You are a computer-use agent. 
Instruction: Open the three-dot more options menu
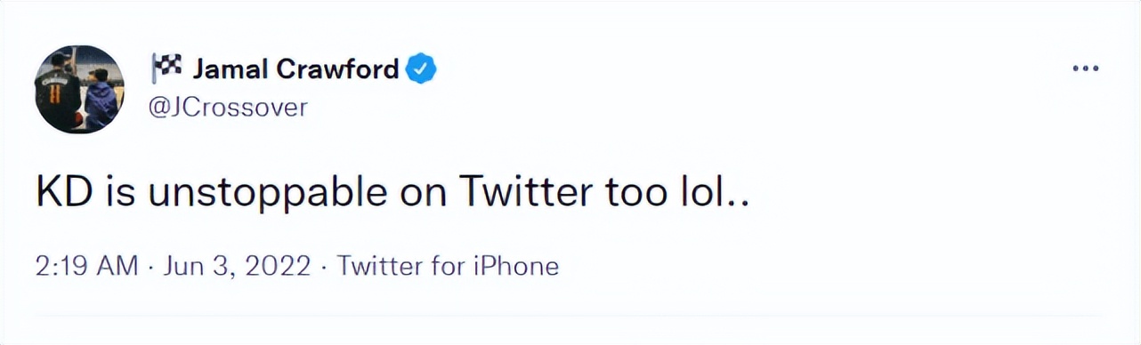coord(1086,68)
